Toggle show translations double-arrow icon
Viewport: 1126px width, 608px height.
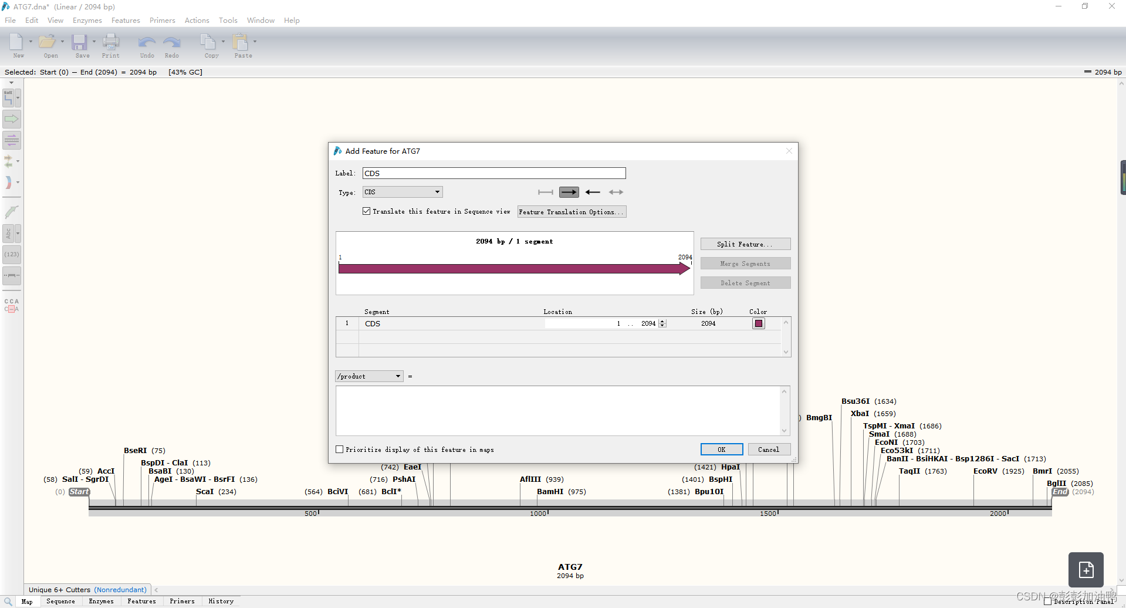[x=8, y=161]
